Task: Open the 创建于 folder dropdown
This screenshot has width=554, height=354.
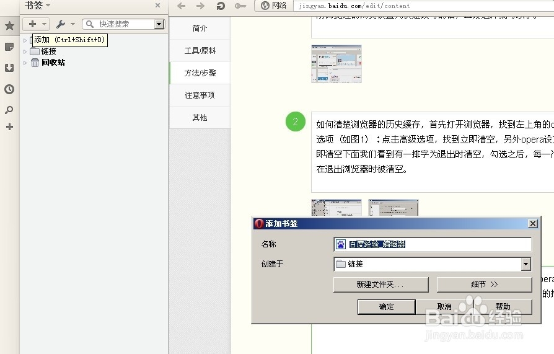Action: (525, 264)
